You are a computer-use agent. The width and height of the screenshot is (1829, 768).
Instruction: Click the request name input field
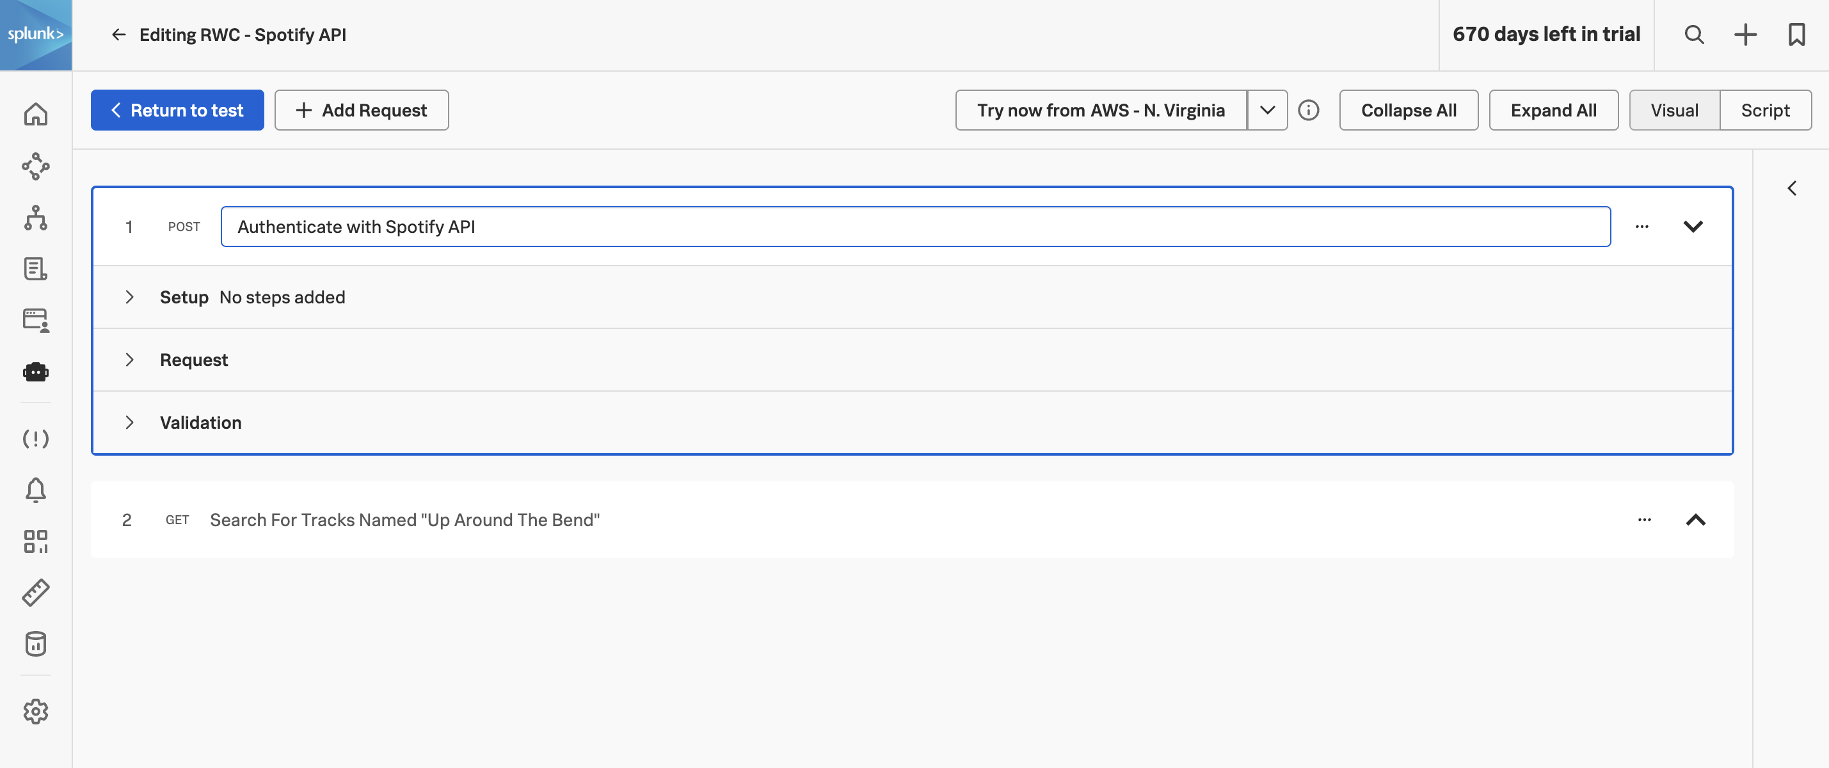click(916, 225)
